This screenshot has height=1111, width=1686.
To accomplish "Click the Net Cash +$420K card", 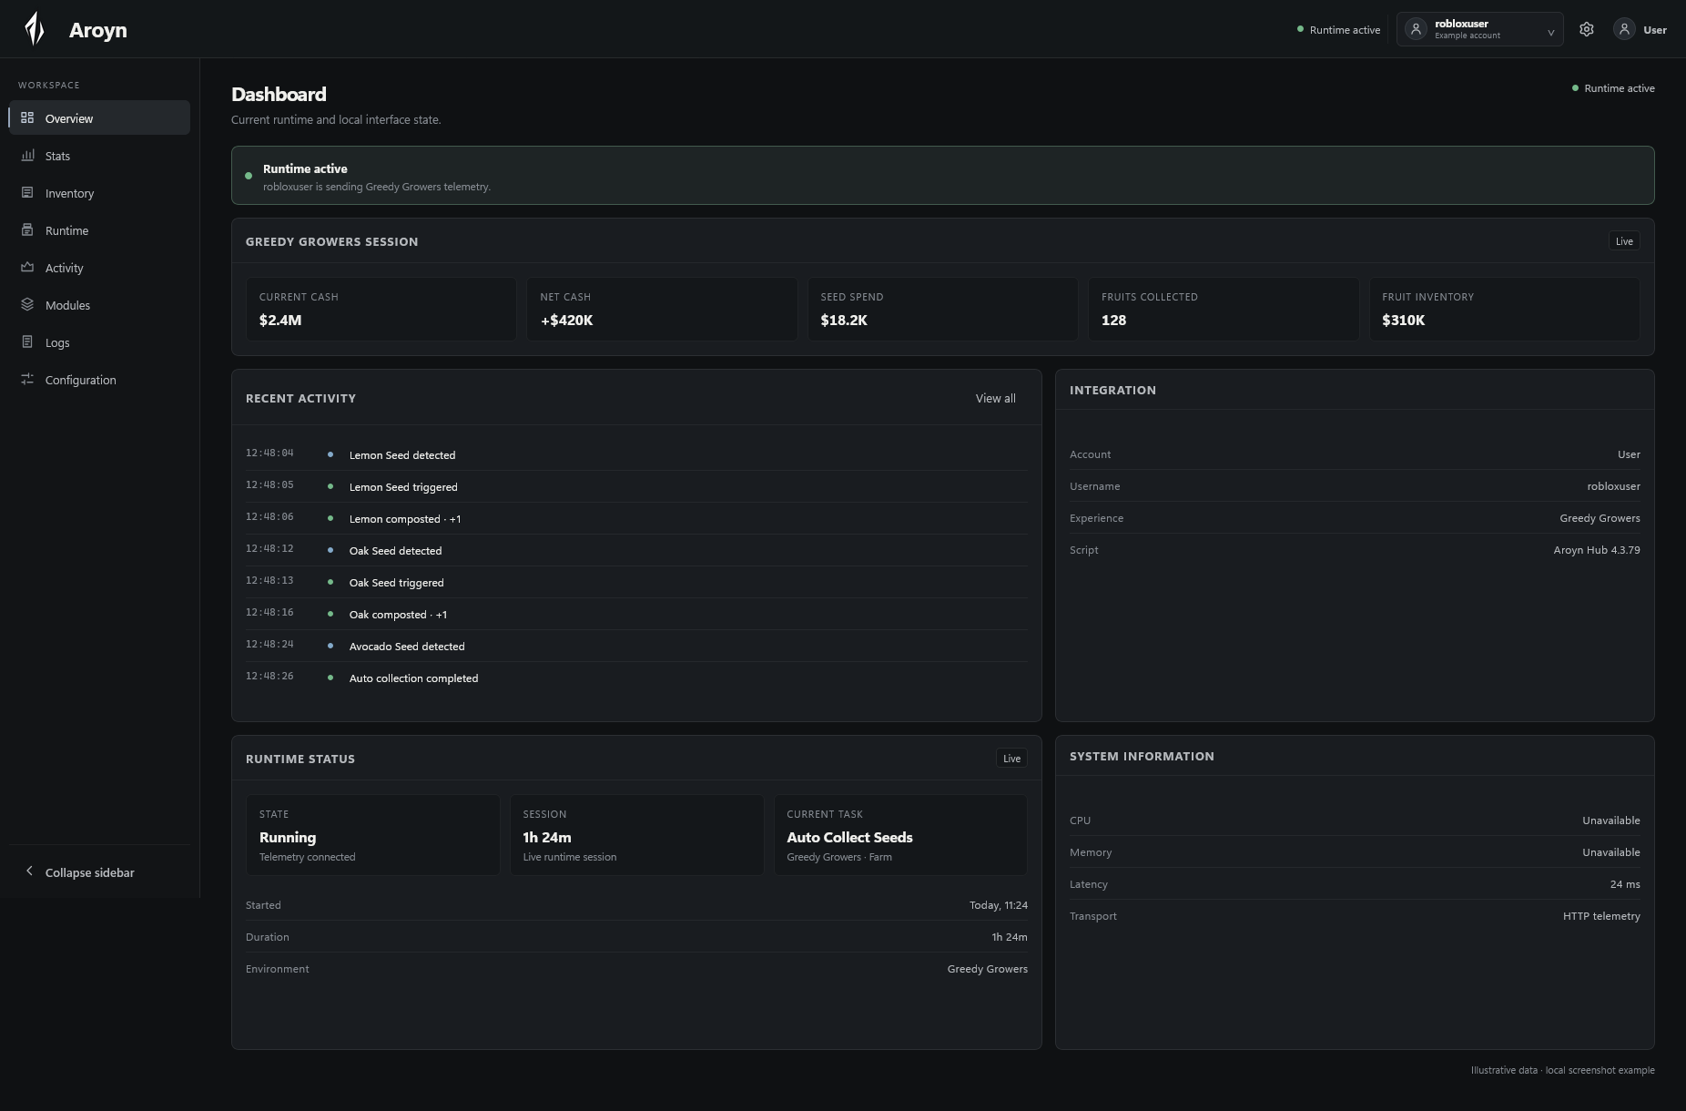I will pyautogui.click(x=662, y=310).
